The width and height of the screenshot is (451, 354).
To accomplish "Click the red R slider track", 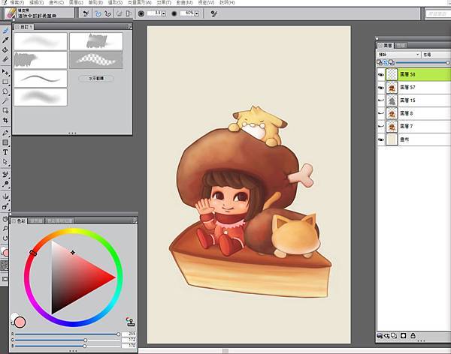I will coord(67,334).
